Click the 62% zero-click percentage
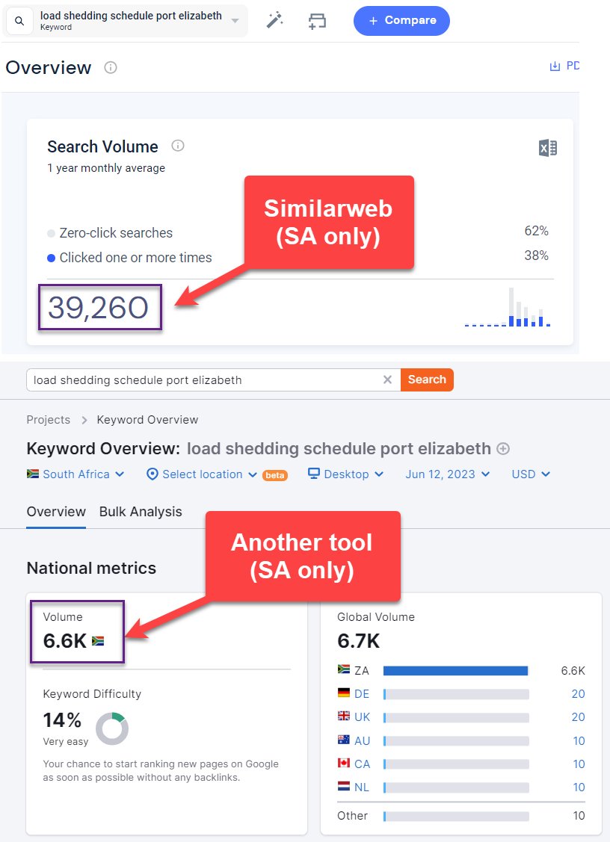 tap(537, 231)
